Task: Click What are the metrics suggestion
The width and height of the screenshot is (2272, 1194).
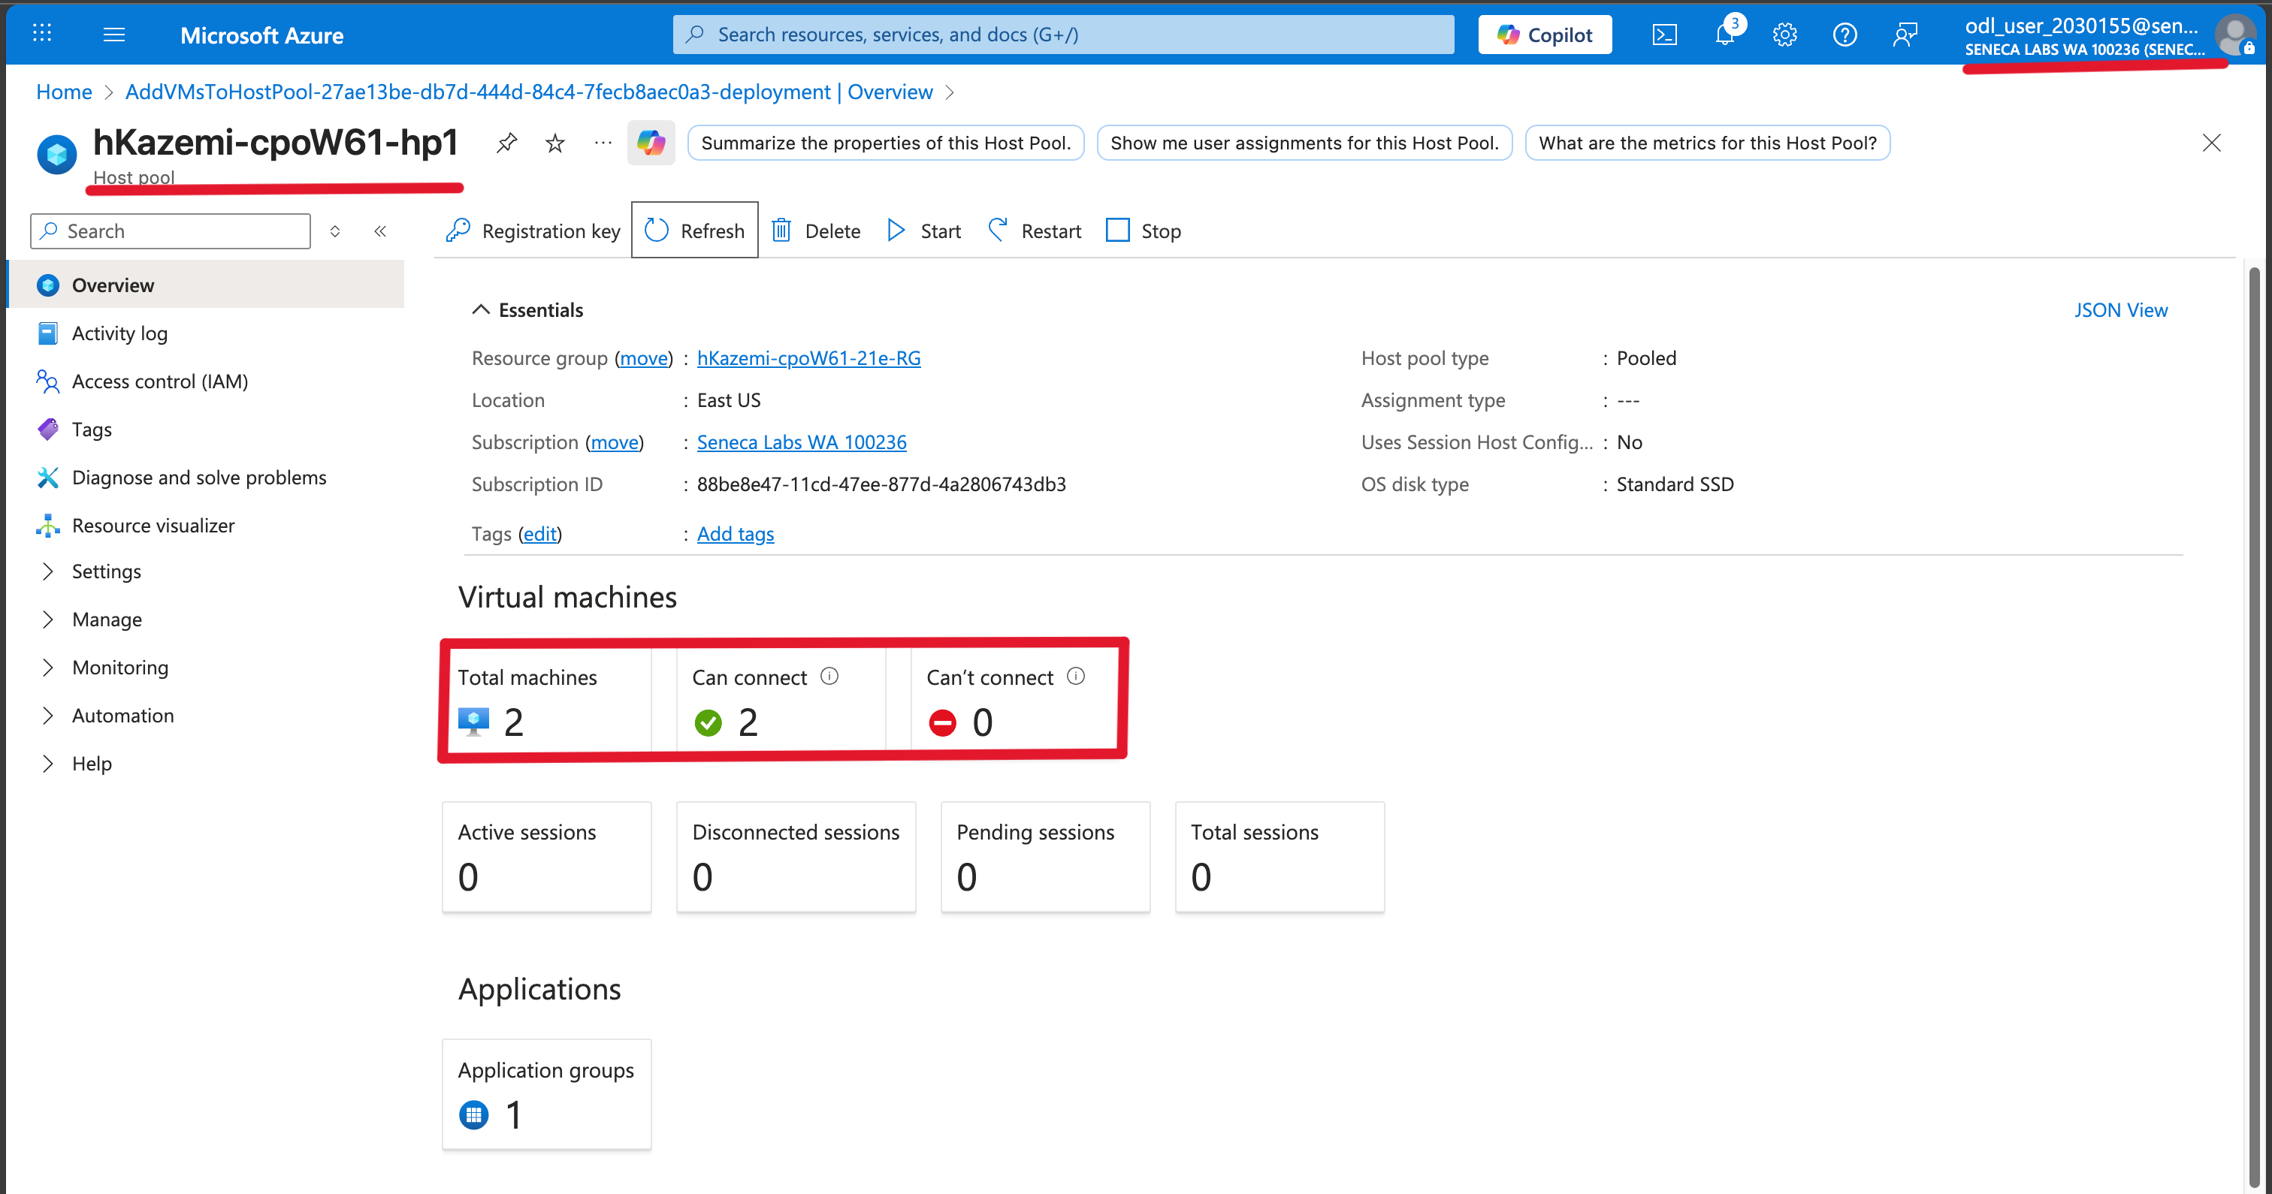Action: point(1708,143)
